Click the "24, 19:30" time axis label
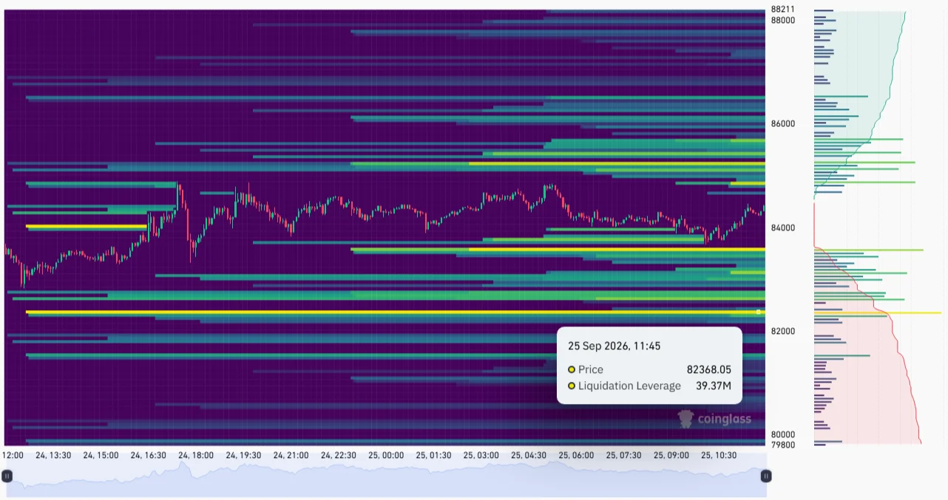948x500 pixels. click(243, 455)
